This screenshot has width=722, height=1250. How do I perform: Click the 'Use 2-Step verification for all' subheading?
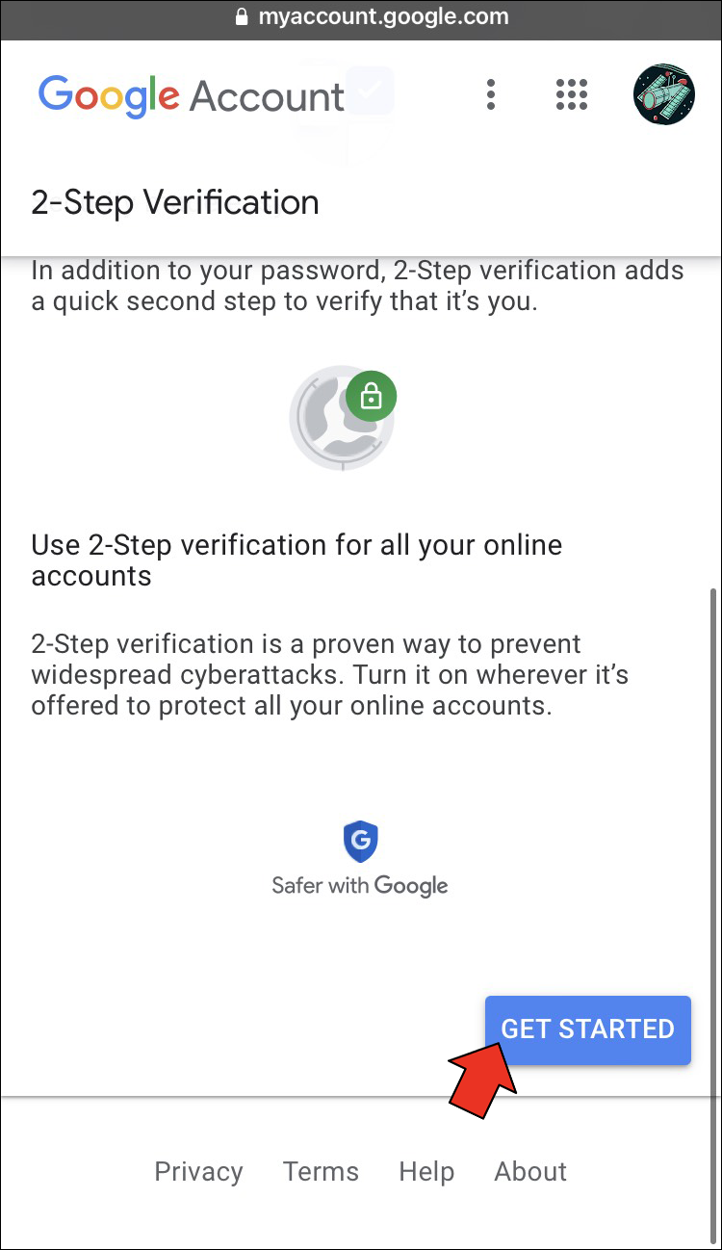297,560
